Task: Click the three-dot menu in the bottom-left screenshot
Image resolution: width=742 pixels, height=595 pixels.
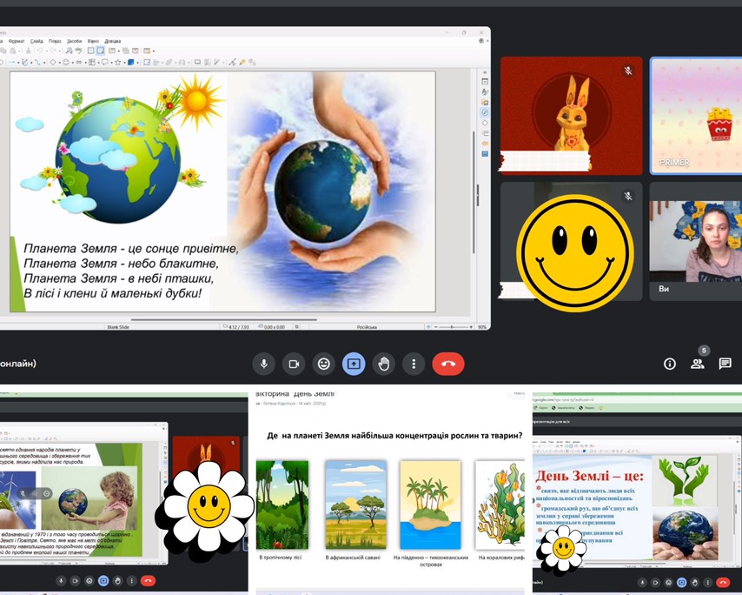Action: [131, 581]
